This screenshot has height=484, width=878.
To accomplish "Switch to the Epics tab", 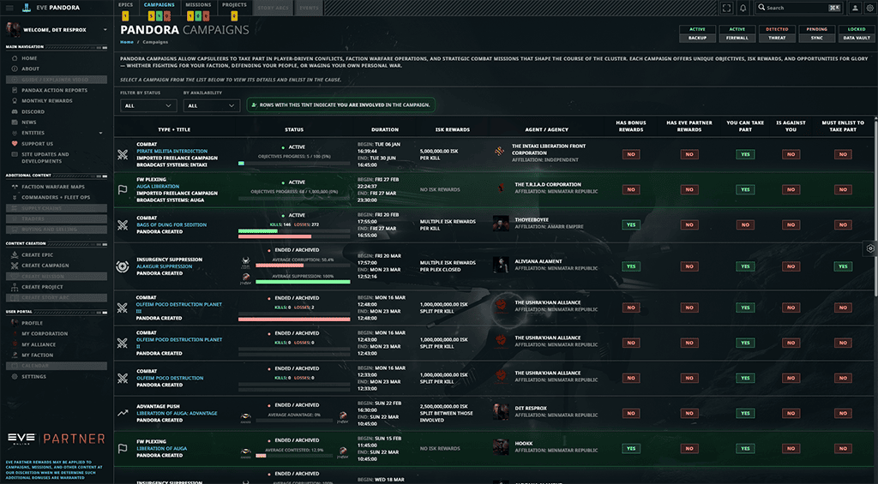I will coord(126,5).
